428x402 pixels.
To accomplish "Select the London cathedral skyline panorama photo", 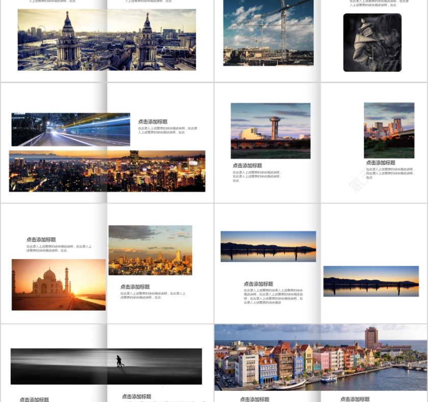I will tap(106, 40).
